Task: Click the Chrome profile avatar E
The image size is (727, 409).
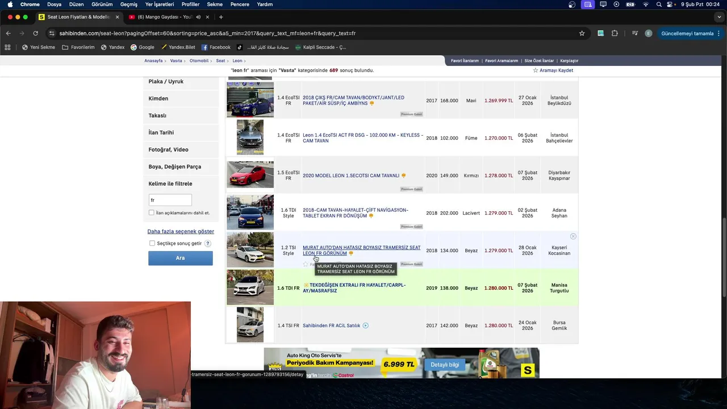Action: coord(649,34)
